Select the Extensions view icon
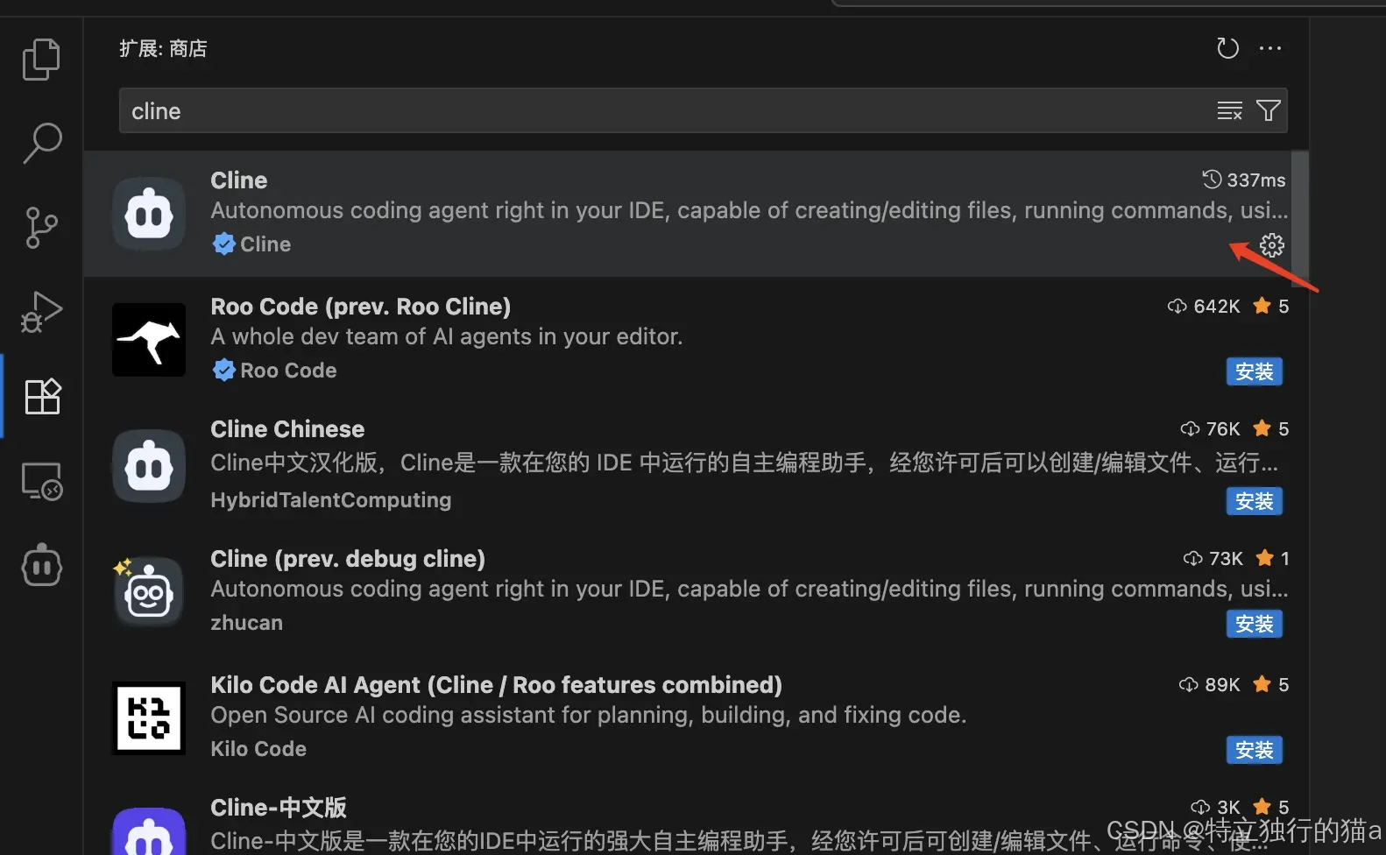This screenshot has width=1386, height=855. [41, 396]
